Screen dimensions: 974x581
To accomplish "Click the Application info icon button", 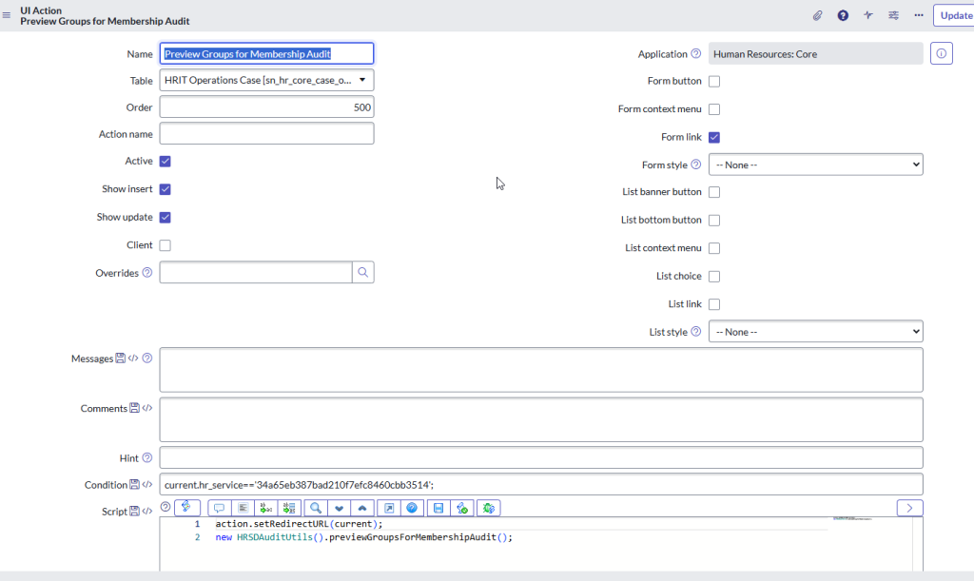I will coord(941,54).
